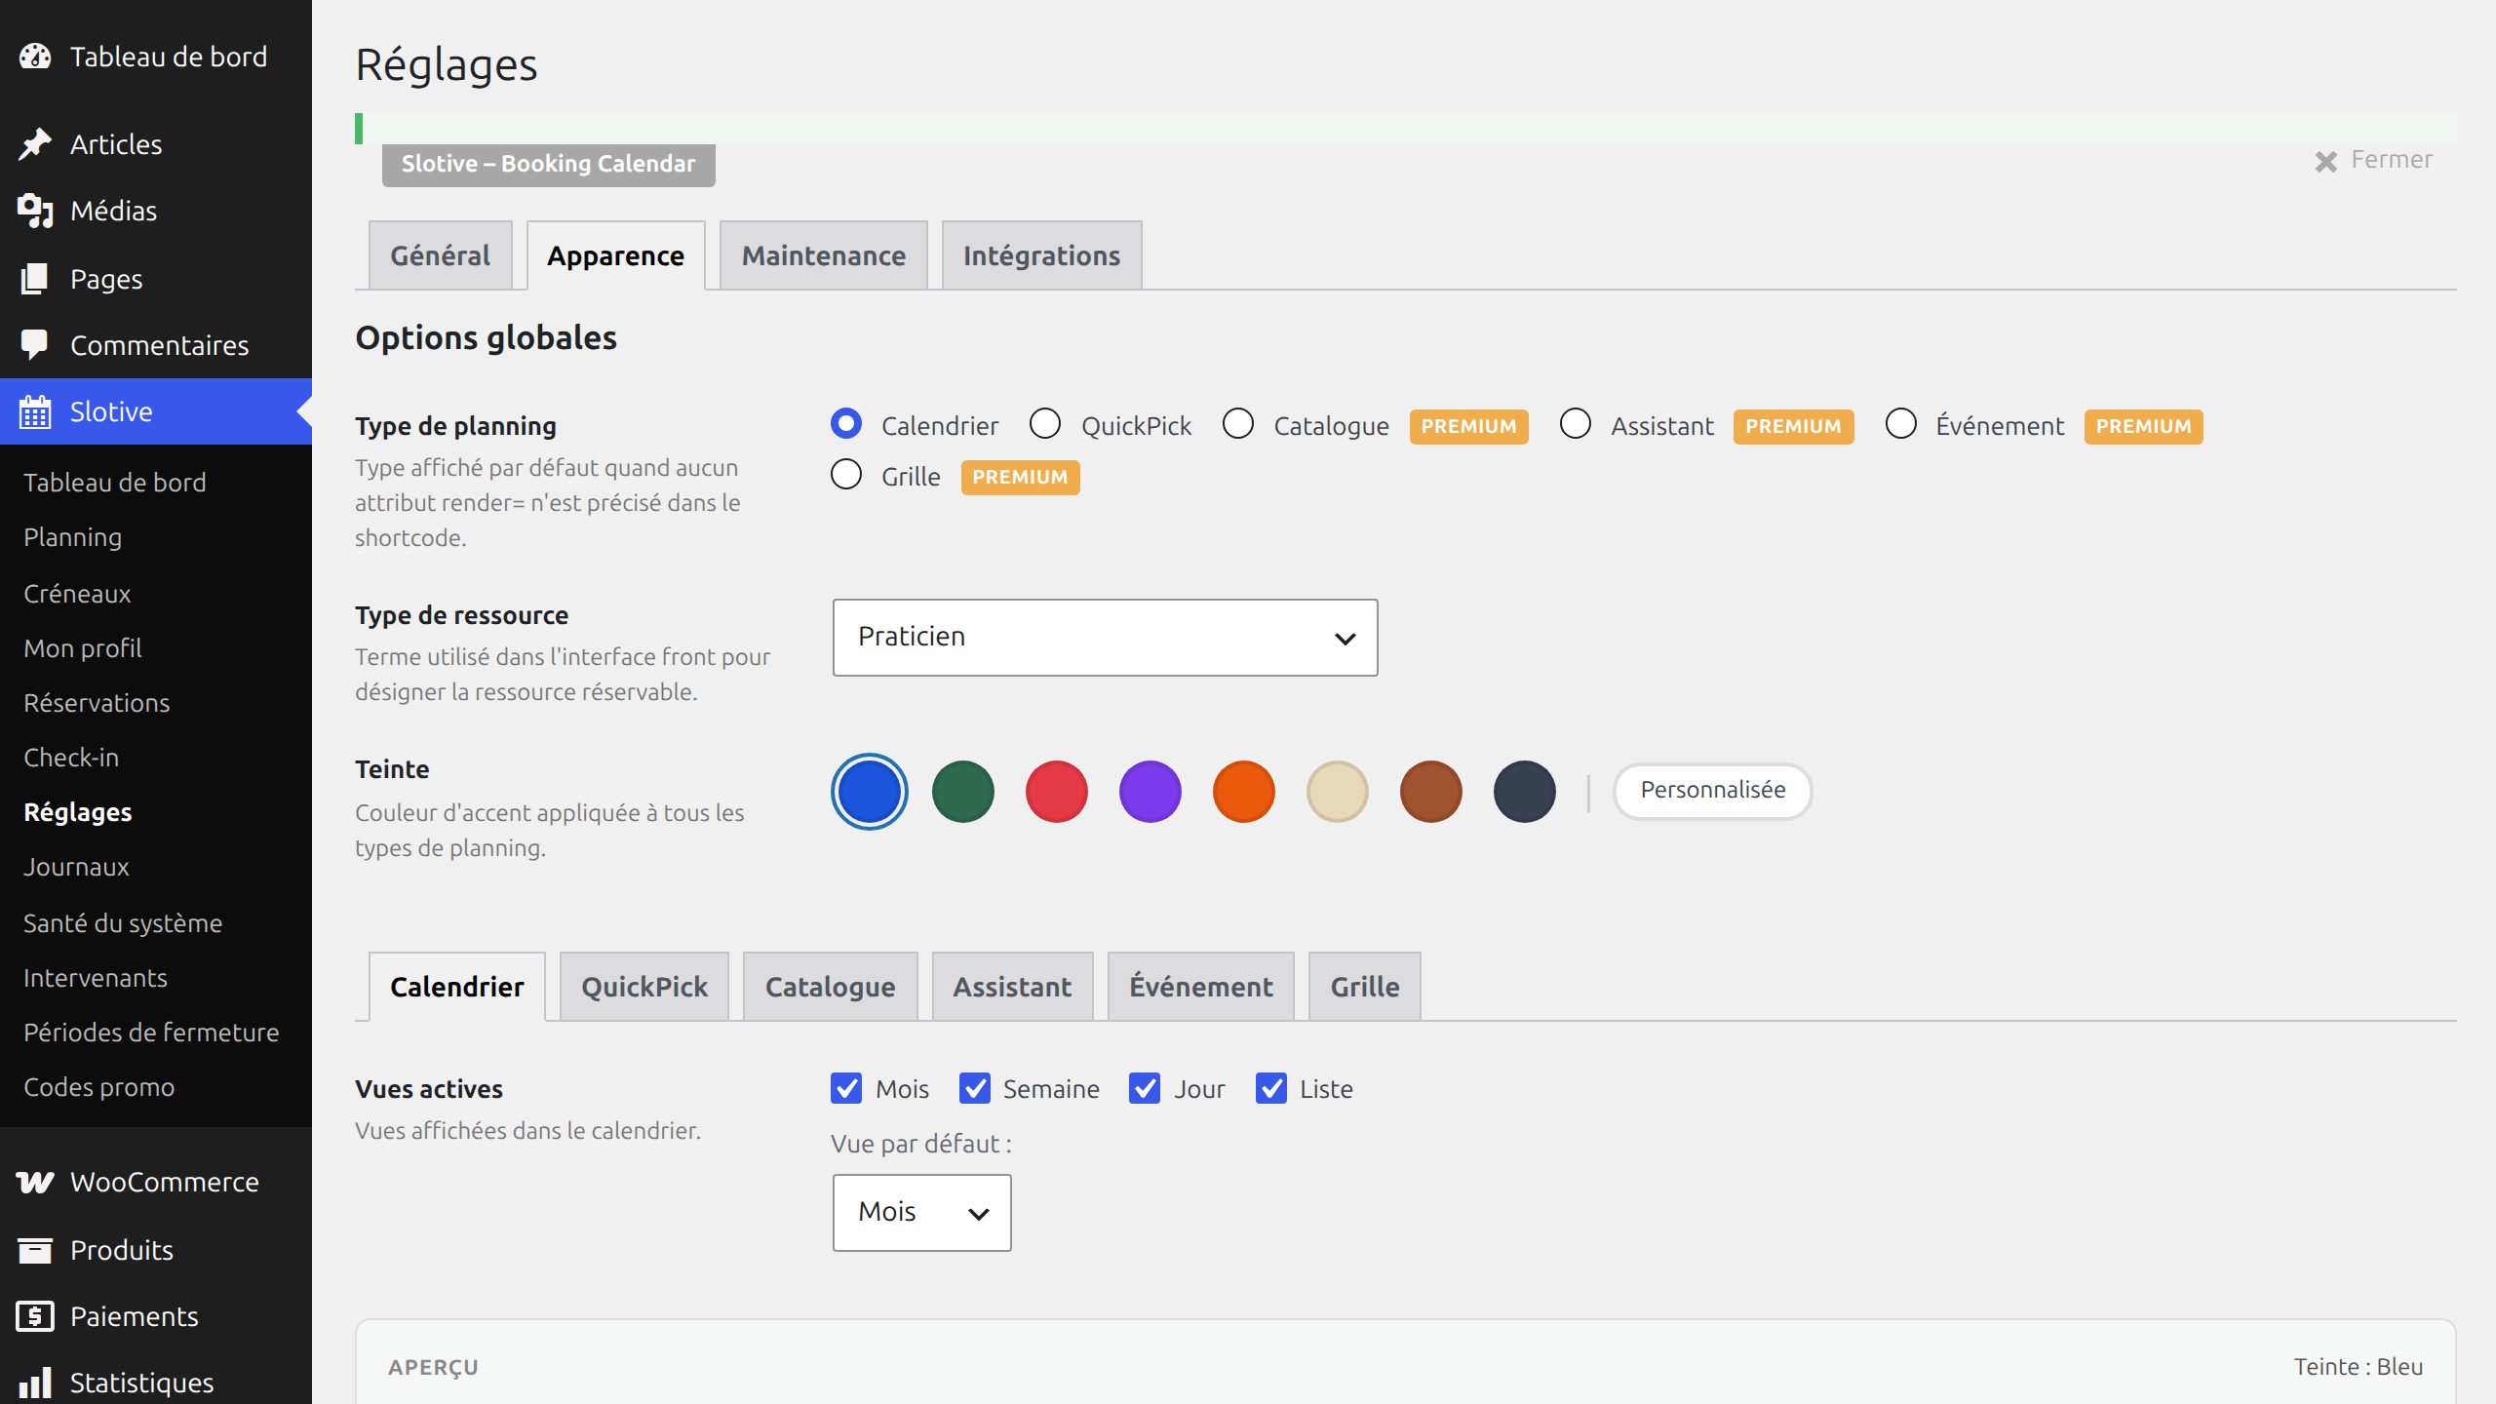Click the Statistiques bar chart icon
Image resolution: width=2496 pixels, height=1404 pixels.
[35, 1383]
